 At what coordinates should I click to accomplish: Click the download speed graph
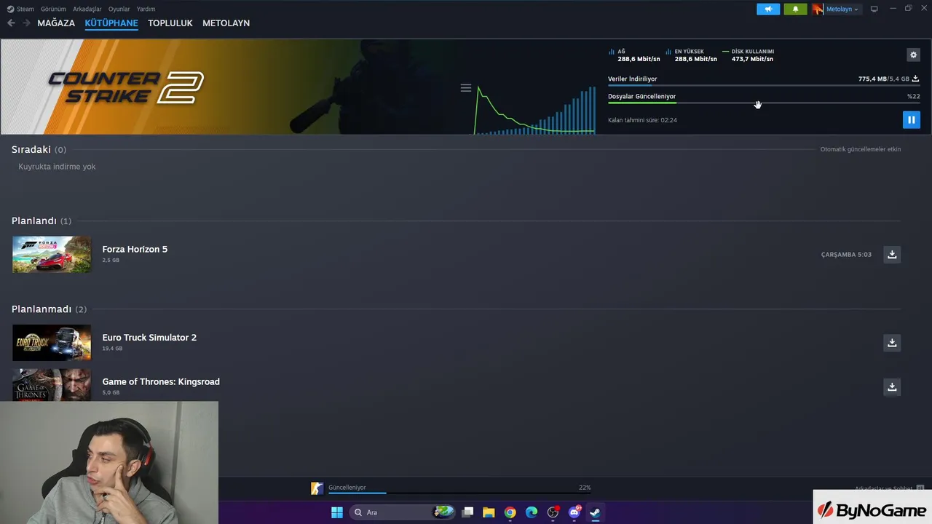click(535, 109)
